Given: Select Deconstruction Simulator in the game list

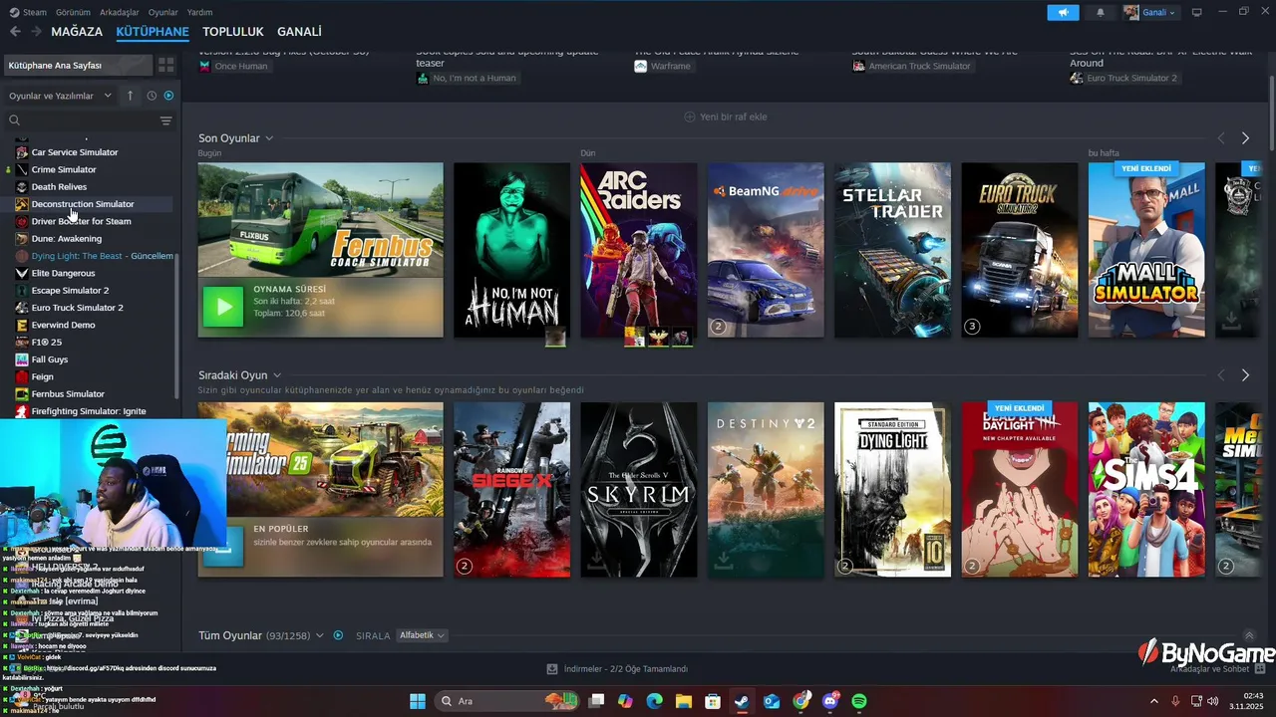Looking at the screenshot, I should [x=83, y=204].
